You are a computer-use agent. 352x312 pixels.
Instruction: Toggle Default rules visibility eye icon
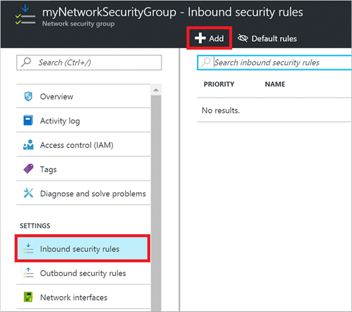tap(243, 38)
